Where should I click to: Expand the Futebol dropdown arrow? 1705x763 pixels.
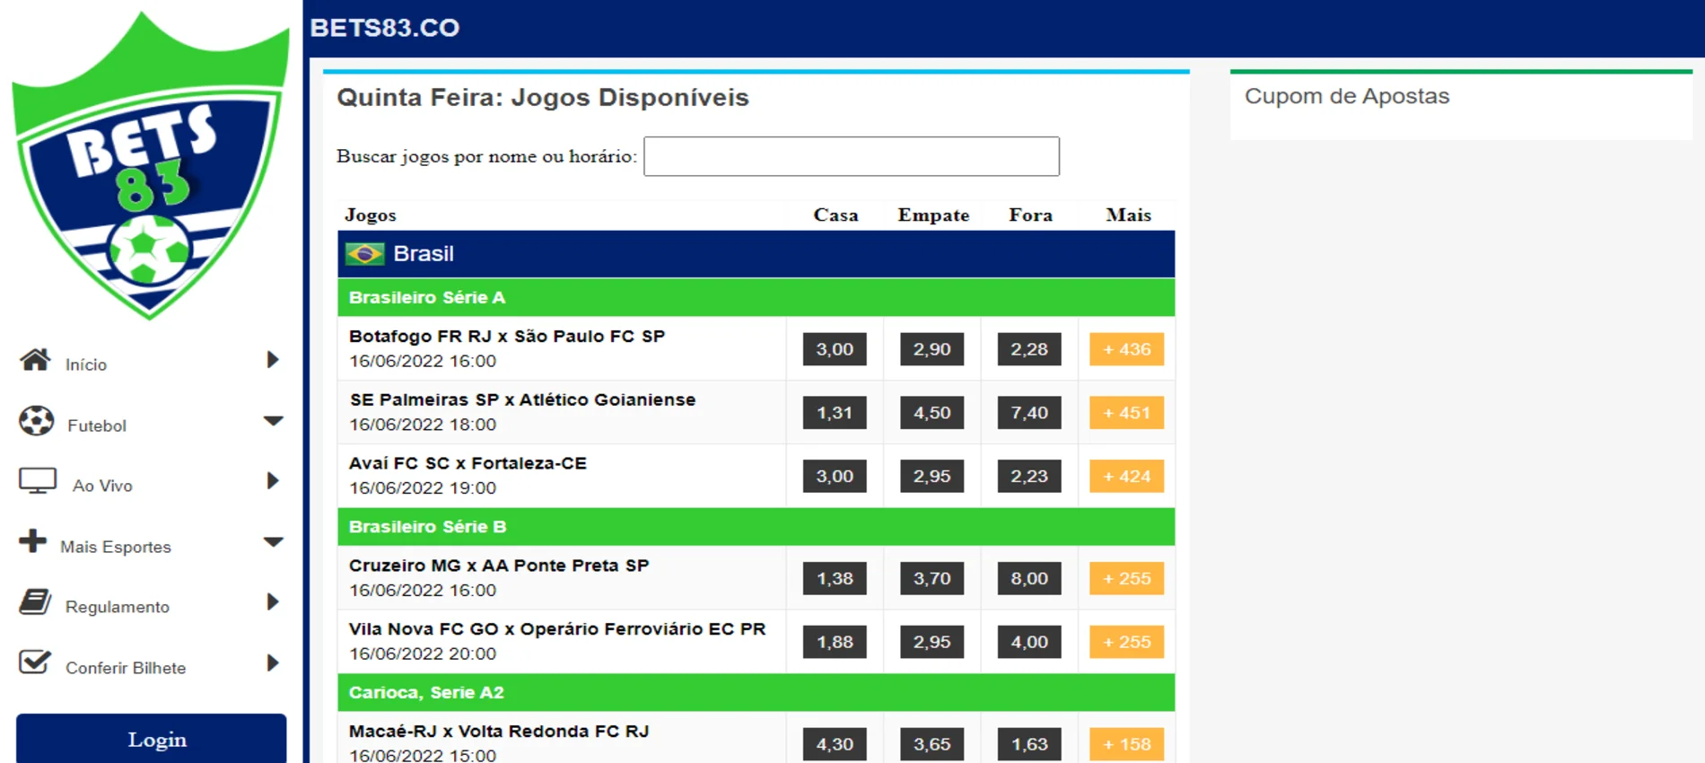tap(274, 420)
